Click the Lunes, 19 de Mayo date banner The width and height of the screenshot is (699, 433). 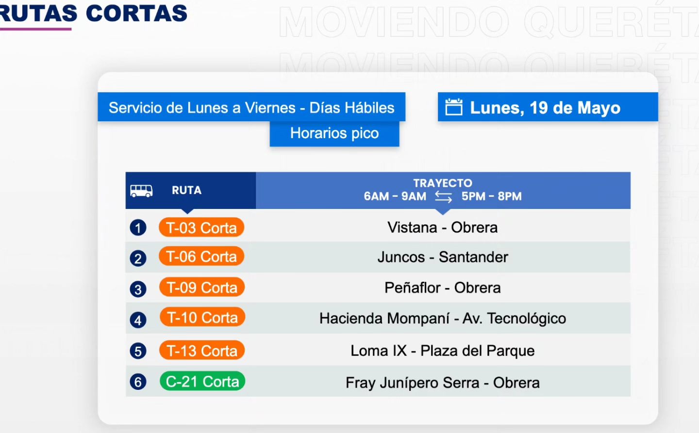tap(548, 107)
